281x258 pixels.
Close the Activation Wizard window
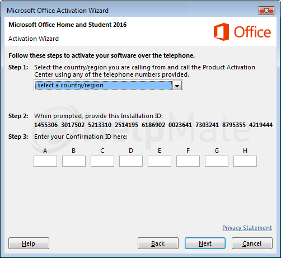(266, 11)
